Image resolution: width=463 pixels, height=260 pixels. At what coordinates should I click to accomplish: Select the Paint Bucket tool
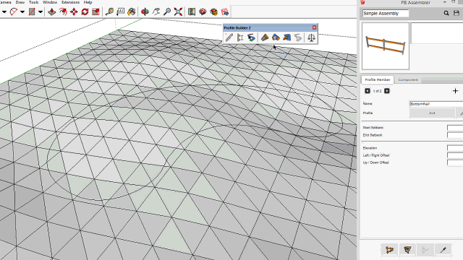click(132, 12)
